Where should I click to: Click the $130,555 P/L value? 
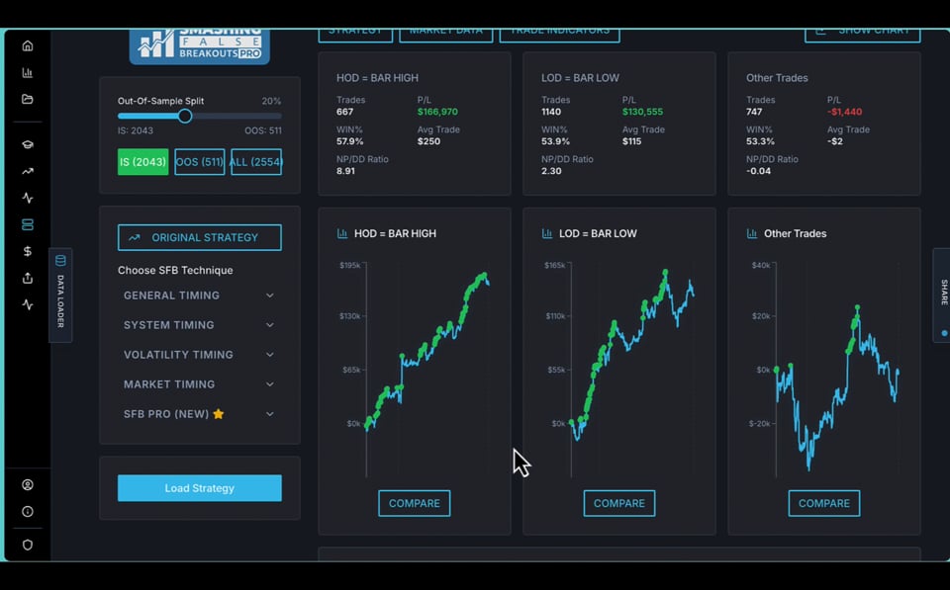point(642,112)
